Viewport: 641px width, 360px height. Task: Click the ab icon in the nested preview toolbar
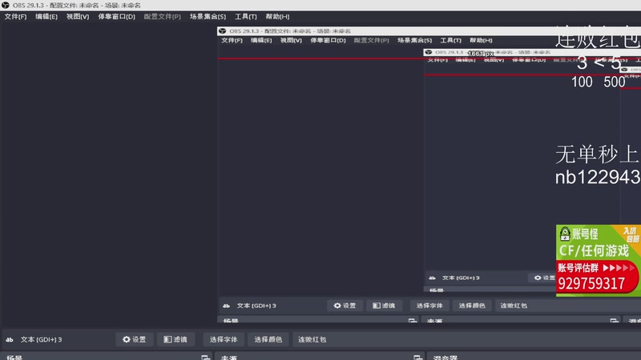(x=226, y=306)
